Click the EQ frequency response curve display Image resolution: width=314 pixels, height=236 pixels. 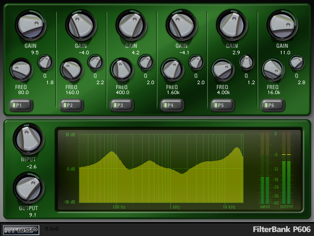coord(161,168)
